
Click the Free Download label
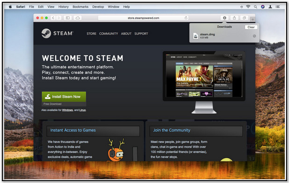coord(52,104)
